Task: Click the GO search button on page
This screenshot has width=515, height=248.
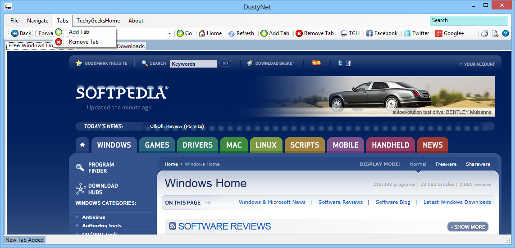Action: coord(225,63)
